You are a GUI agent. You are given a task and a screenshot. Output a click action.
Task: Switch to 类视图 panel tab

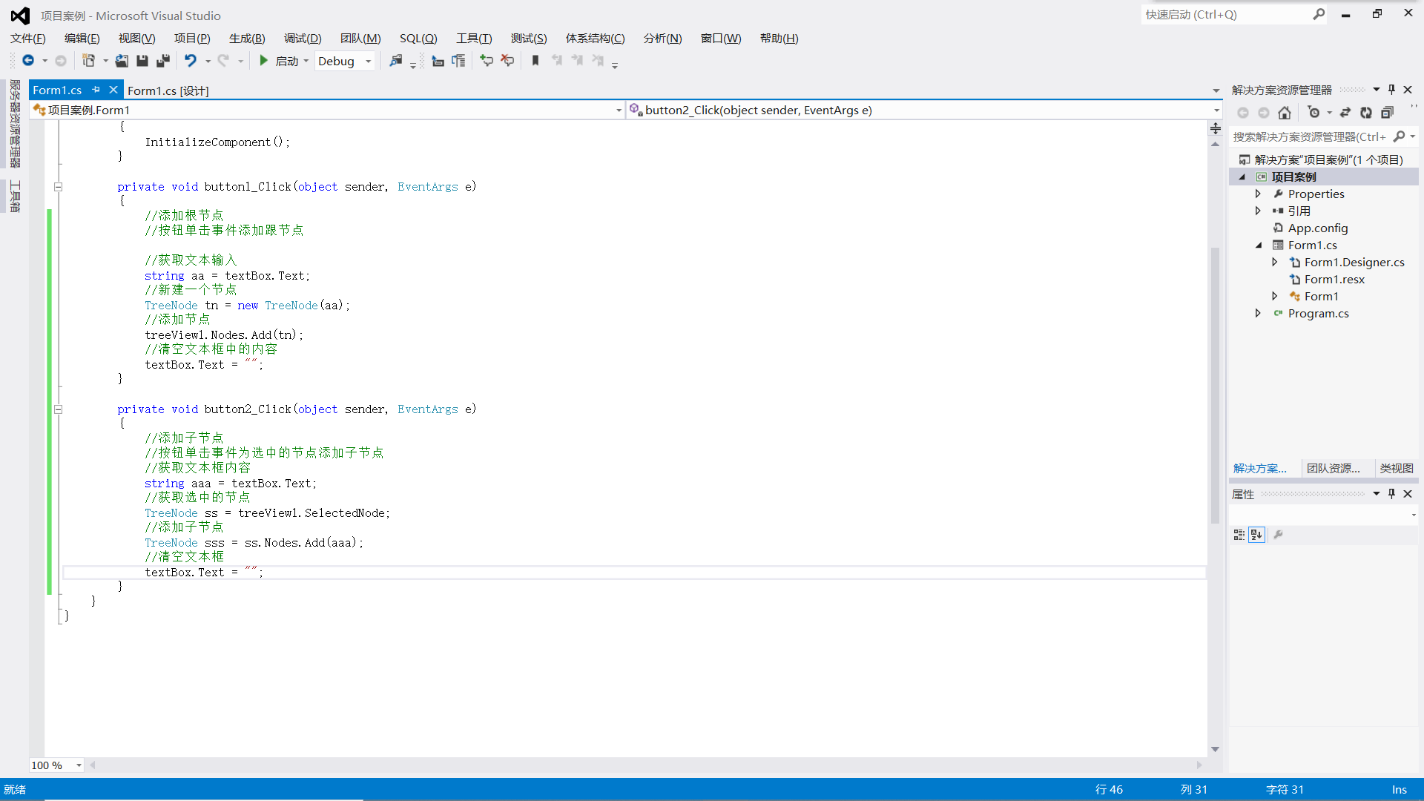[1396, 469]
